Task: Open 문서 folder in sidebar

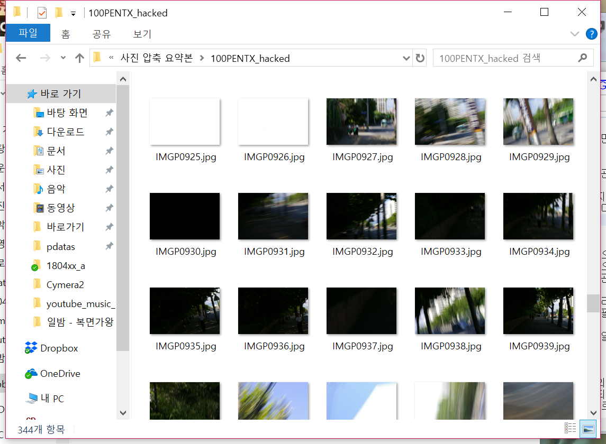Action: pyautogui.click(x=56, y=151)
